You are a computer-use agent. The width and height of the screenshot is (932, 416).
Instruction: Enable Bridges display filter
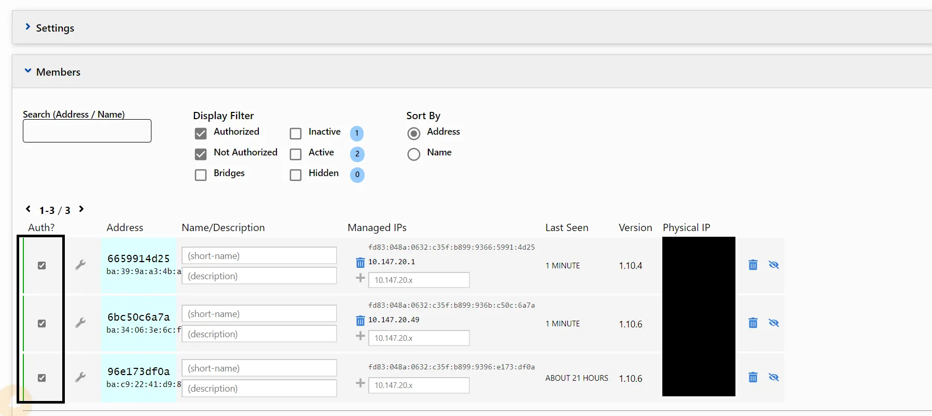click(x=201, y=175)
